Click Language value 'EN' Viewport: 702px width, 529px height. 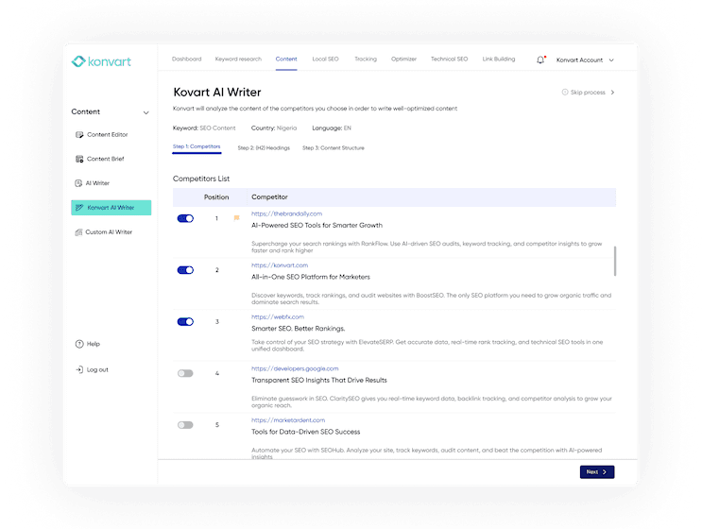pos(347,128)
